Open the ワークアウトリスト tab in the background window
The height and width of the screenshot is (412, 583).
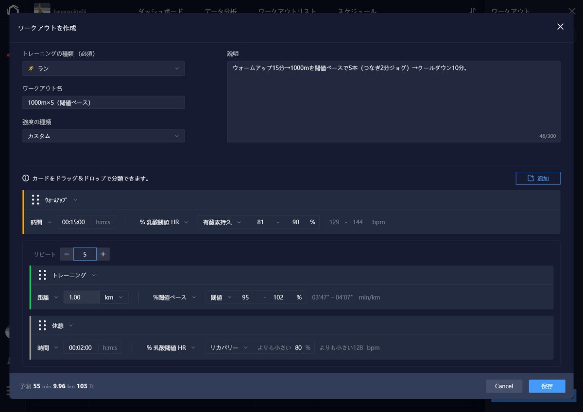(287, 11)
